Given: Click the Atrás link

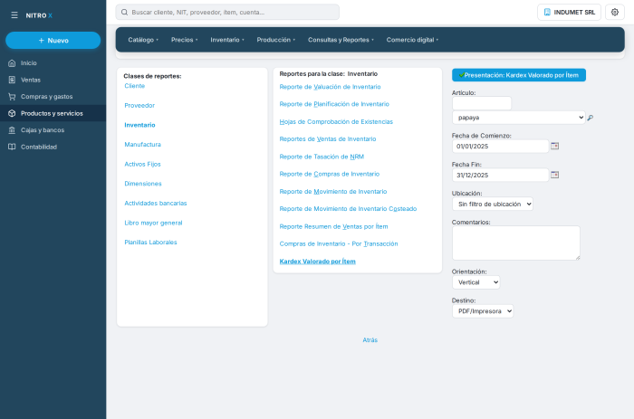Looking at the screenshot, I should pyautogui.click(x=370, y=339).
